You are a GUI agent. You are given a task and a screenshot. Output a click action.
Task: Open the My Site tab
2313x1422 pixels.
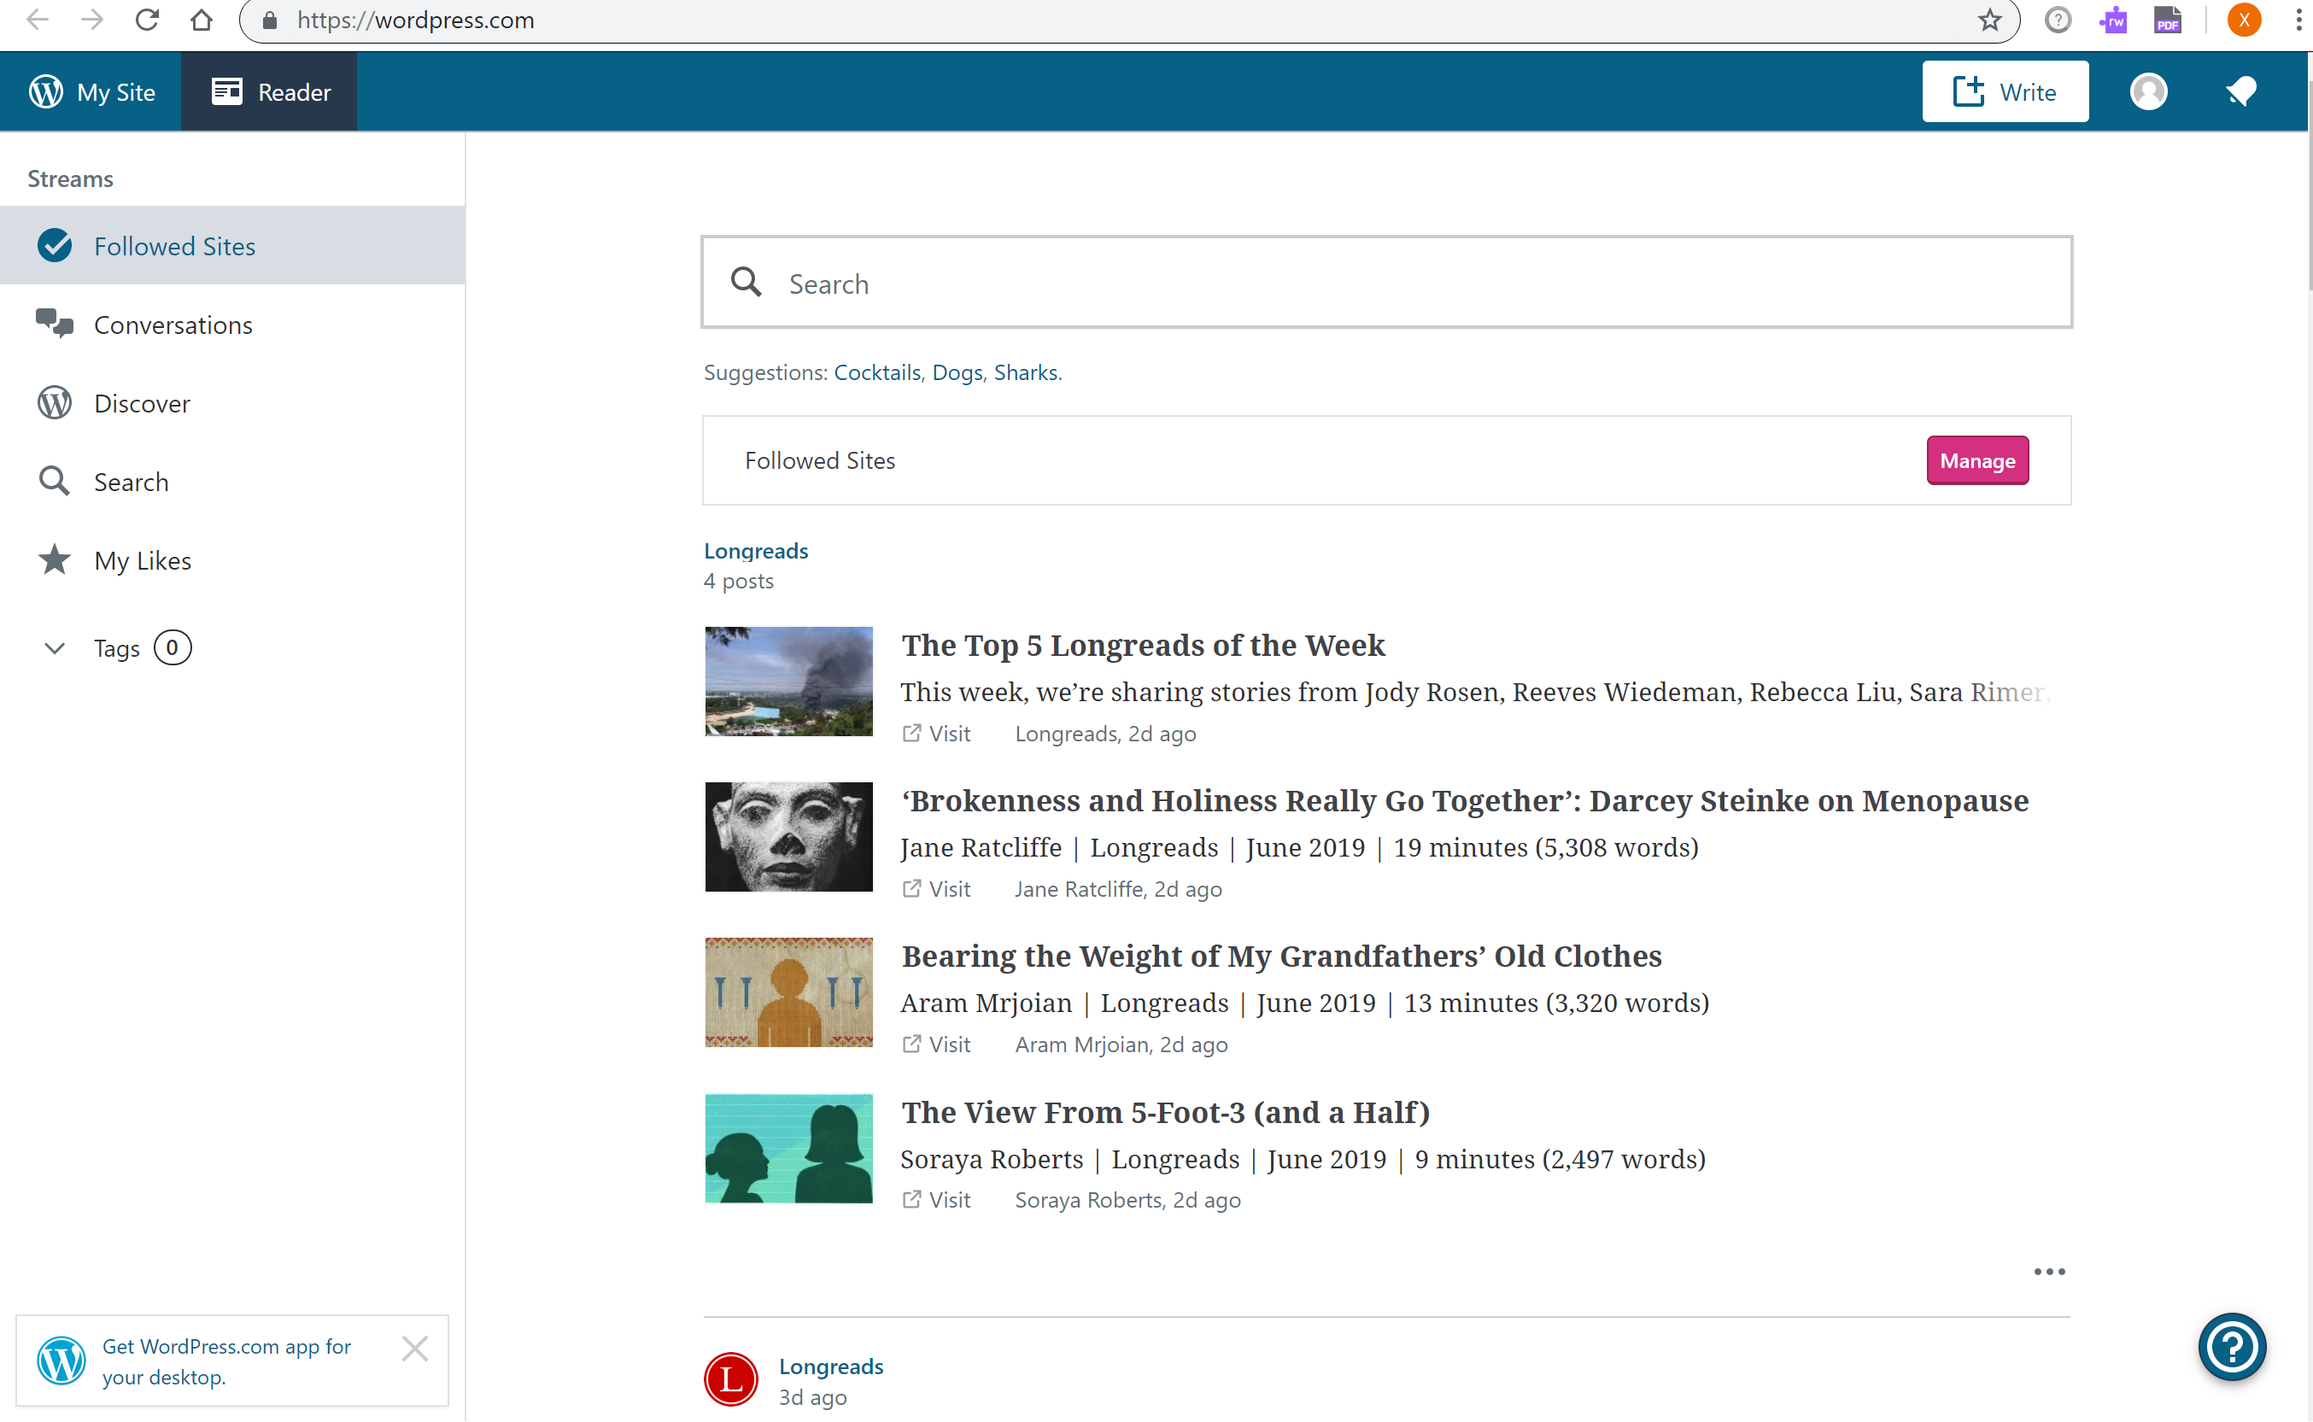pos(92,91)
